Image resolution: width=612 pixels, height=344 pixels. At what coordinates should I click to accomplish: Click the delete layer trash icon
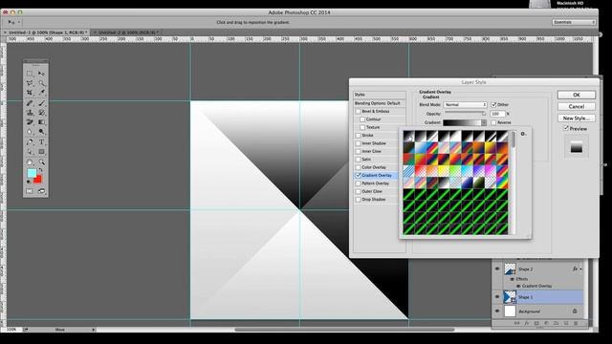576,323
